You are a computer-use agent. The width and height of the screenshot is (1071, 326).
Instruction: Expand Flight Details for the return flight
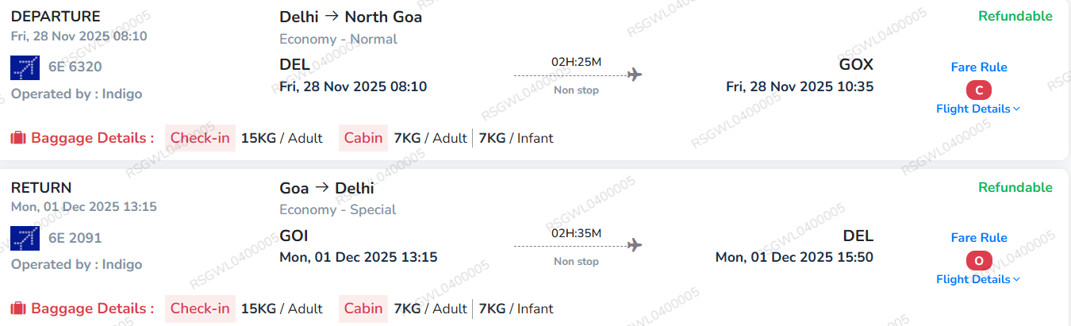[978, 279]
